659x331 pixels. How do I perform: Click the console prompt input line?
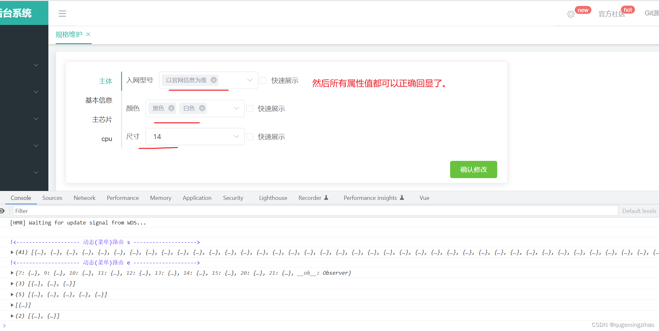pyautogui.click(x=329, y=325)
